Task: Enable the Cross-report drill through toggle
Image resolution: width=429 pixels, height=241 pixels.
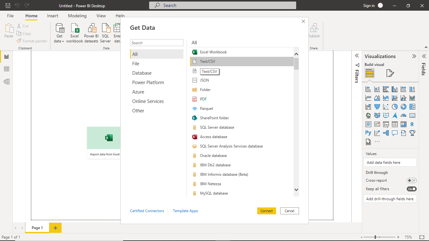Action: pos(411,180)
